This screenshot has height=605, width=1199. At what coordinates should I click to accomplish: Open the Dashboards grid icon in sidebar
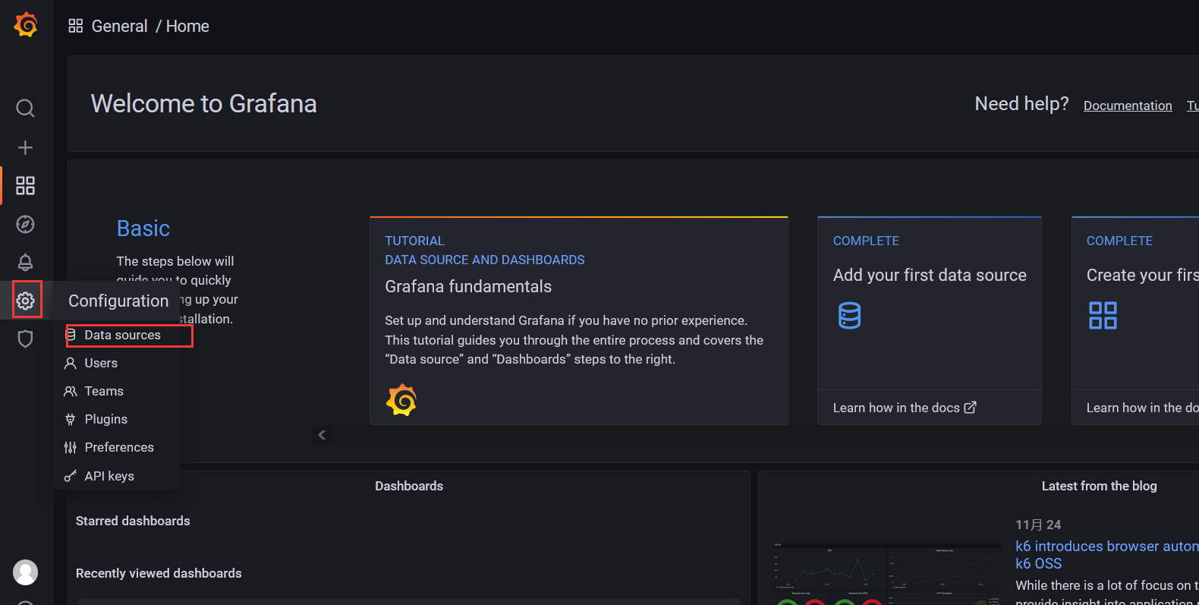pos(25,186)
